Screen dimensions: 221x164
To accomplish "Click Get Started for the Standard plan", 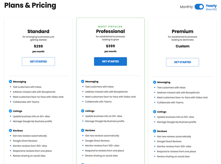I will 38,61.
